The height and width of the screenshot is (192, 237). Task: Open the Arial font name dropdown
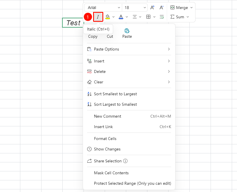tap(103, 8)
